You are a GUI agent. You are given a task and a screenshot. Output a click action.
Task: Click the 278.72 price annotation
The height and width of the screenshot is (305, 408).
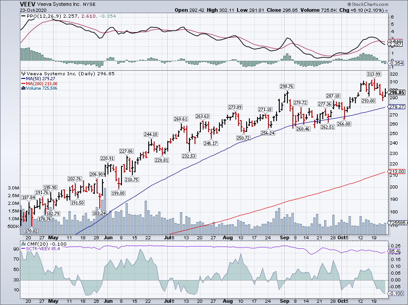click(300, 103)
